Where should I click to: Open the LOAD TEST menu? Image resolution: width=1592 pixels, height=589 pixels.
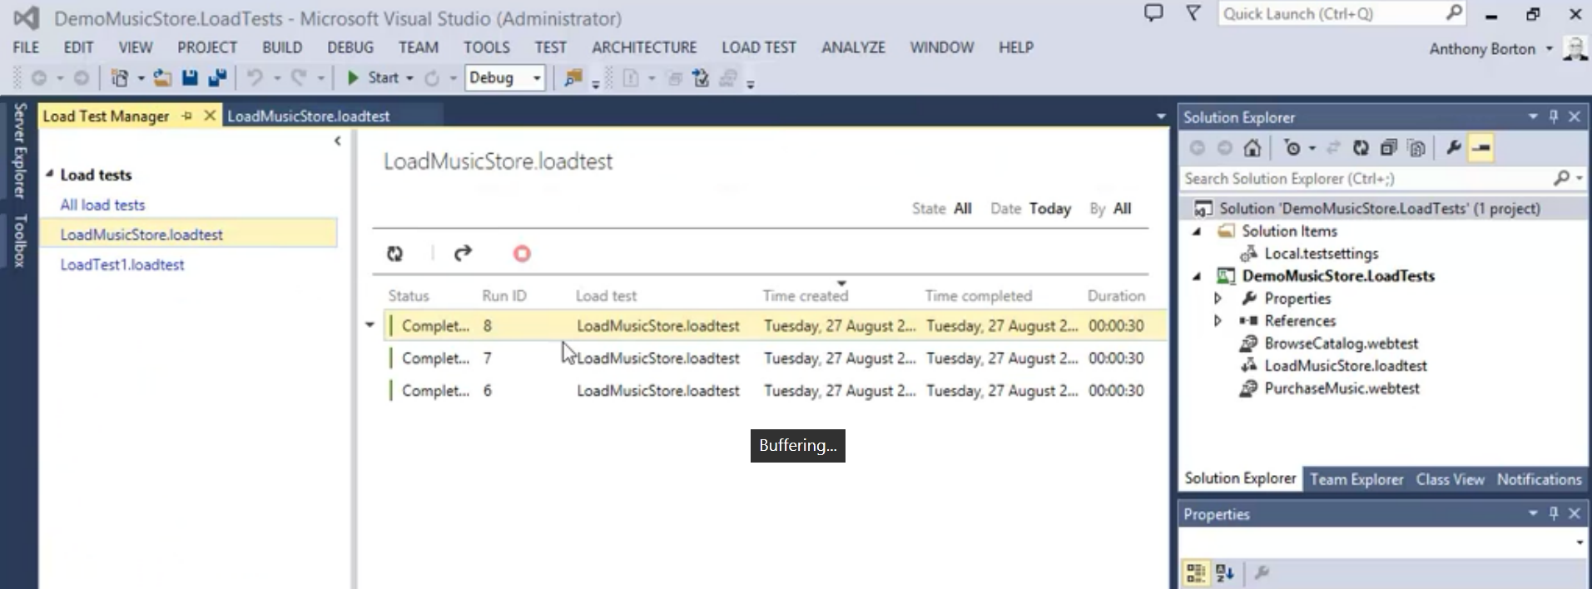[759, 48]
